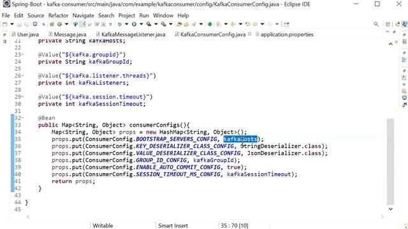
Task: Toggle Block Selection mode icon
Action: [103, 24]
